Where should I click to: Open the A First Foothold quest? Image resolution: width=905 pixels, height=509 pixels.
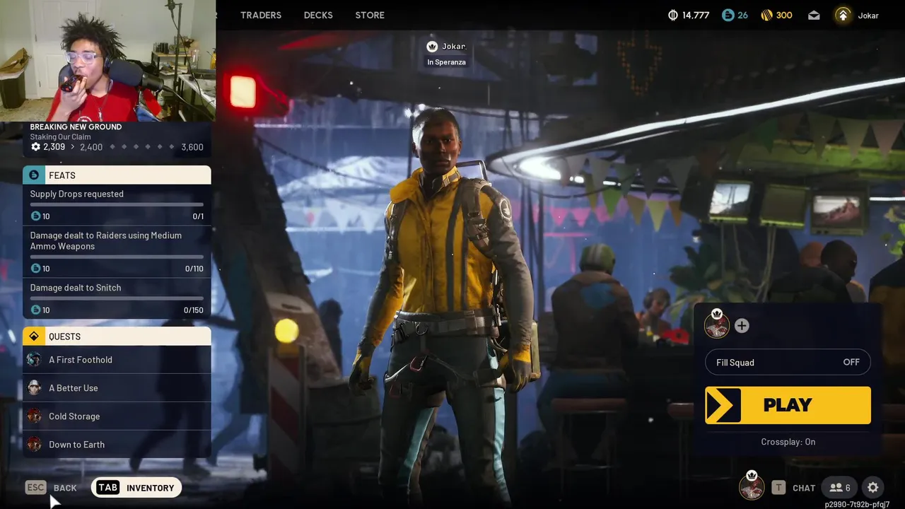tap(117, 360)
